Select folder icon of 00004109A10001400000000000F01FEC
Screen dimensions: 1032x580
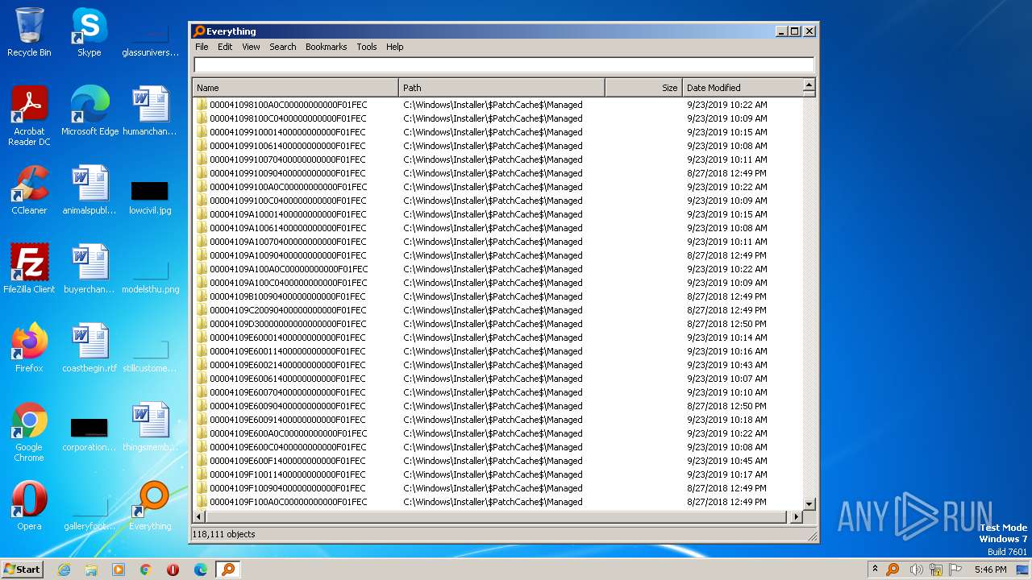click(x=202, y=214)
